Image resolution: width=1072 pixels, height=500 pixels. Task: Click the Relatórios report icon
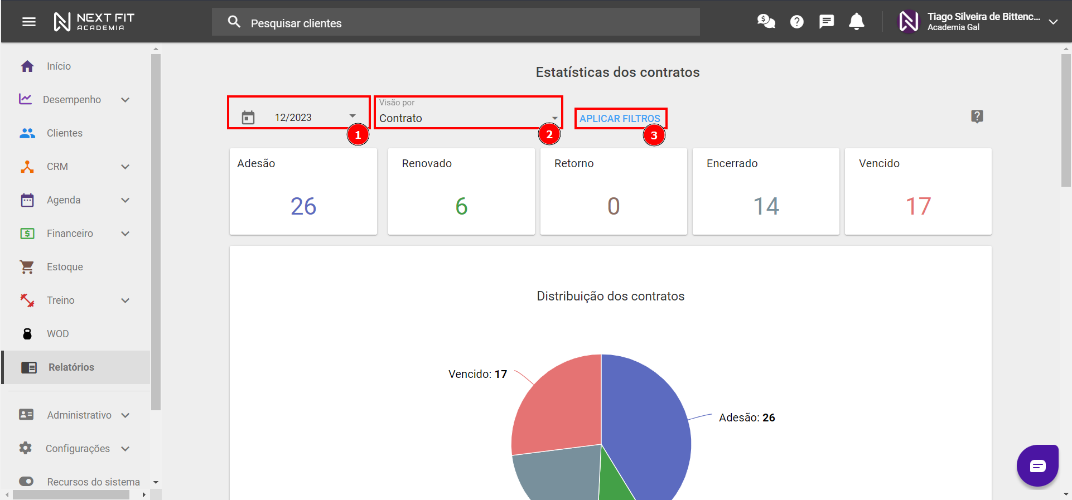pos(29,367)
